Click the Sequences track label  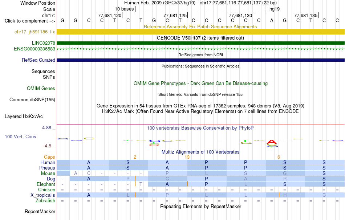(43, 71)
